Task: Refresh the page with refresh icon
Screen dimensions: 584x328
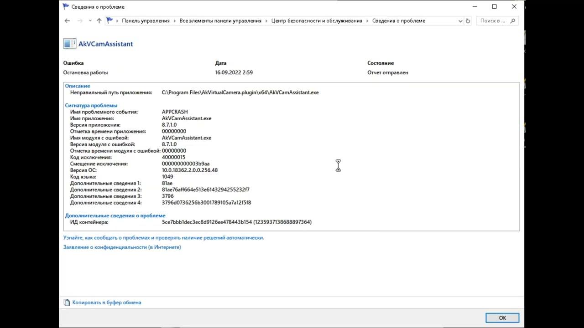Action: point(468,21)
